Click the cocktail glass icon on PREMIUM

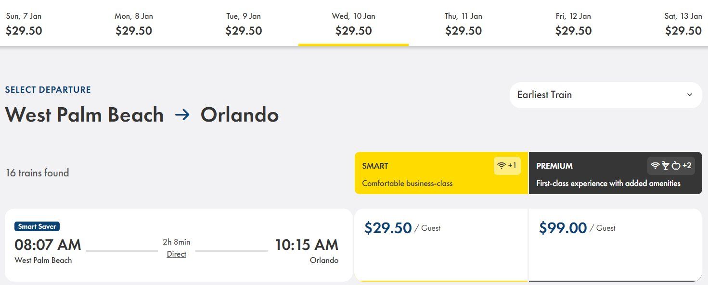(x=666, y=166)
